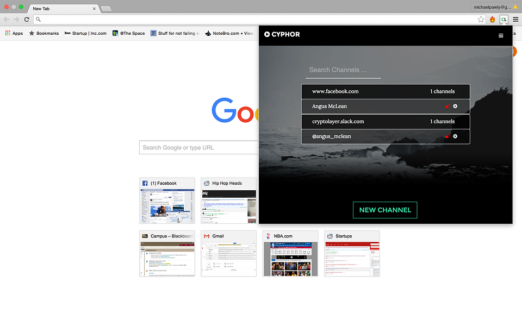Click the CL Cyphor extension icon
Image resolution: width=522 pixels, height=326 pixels.
[x=504, y=20]
